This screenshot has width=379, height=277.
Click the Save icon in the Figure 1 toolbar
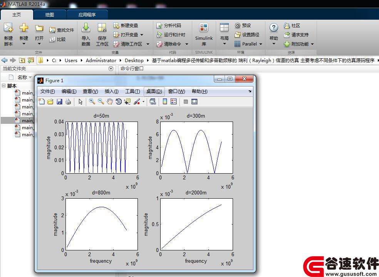coord(59,101)
